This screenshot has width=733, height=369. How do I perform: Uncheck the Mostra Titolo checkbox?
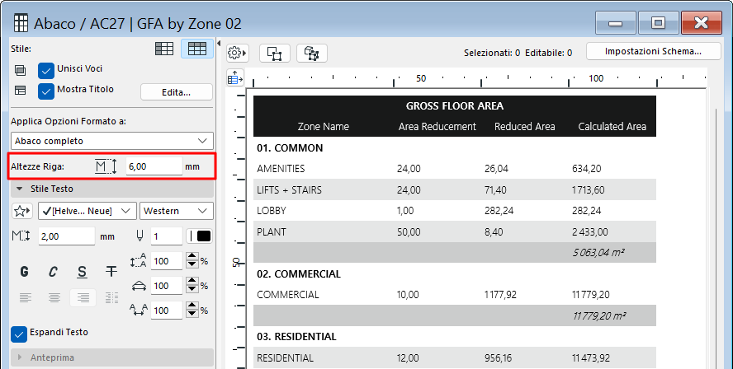(x=46, y=90)
